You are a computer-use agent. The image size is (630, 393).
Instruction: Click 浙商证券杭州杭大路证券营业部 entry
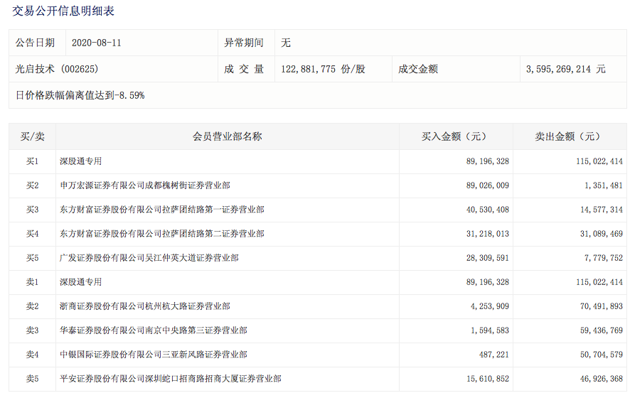pos(145,306)
